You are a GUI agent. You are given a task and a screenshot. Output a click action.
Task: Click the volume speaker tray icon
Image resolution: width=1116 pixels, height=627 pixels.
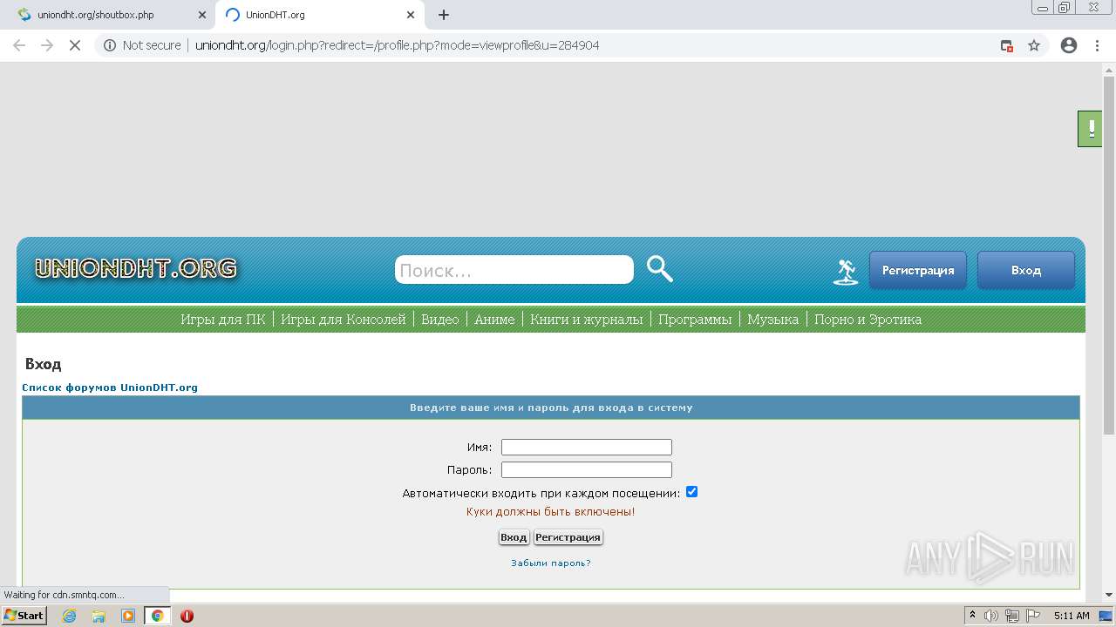pyautogui.click(x=991, y=616)
